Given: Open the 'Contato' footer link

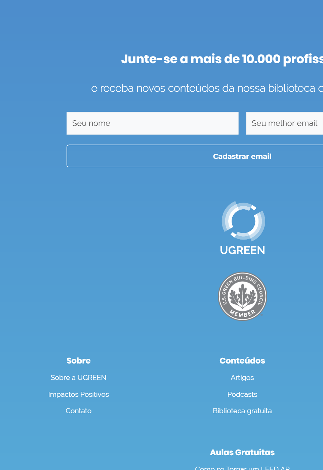Looking at the screenshot, I should coord(78,411).
